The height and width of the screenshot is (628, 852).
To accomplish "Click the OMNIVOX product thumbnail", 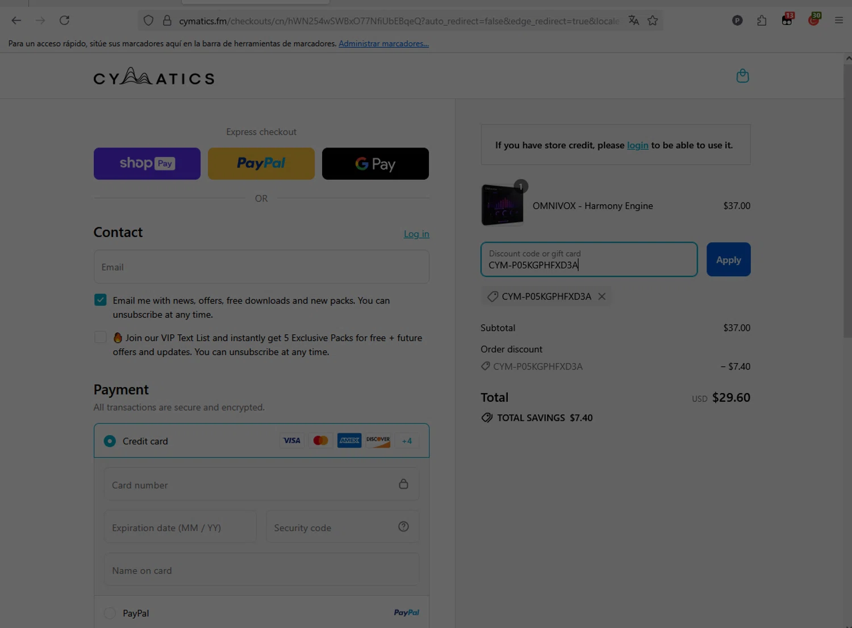I will point(503,205).
